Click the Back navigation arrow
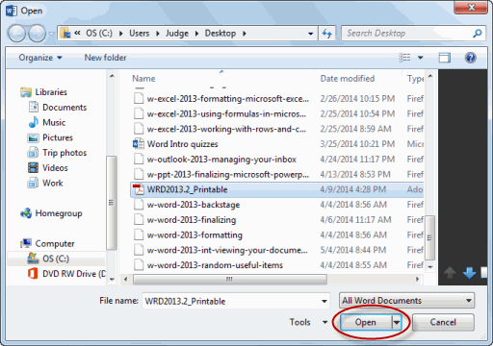Screen dimensions: 493x346 (x=16, y=34)
